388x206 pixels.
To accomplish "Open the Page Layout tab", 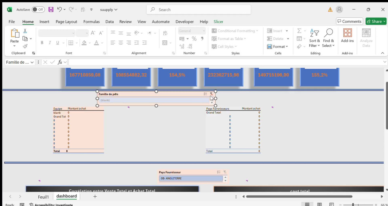I will click(x=66, y=21).
